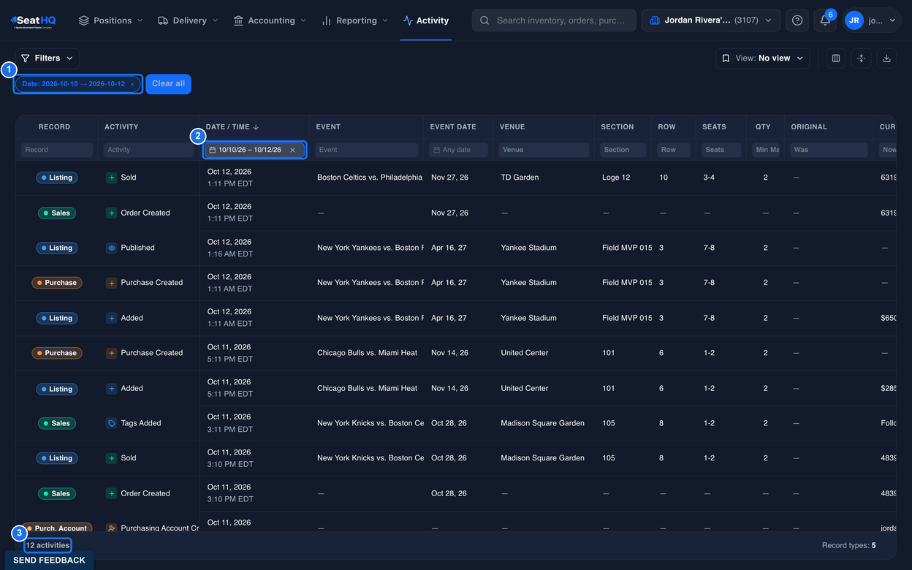Click Boston Celtics vs. Philadelphia event cell

tap(370, 178)
